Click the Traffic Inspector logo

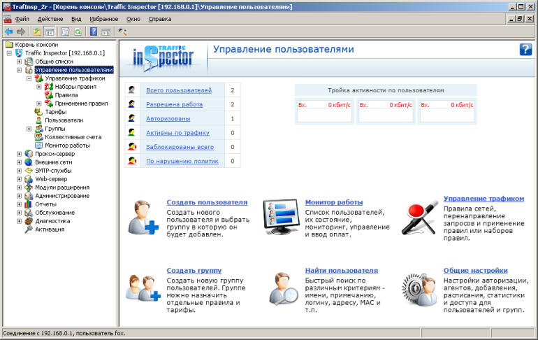pyautogui.click(x=163, y=57)
